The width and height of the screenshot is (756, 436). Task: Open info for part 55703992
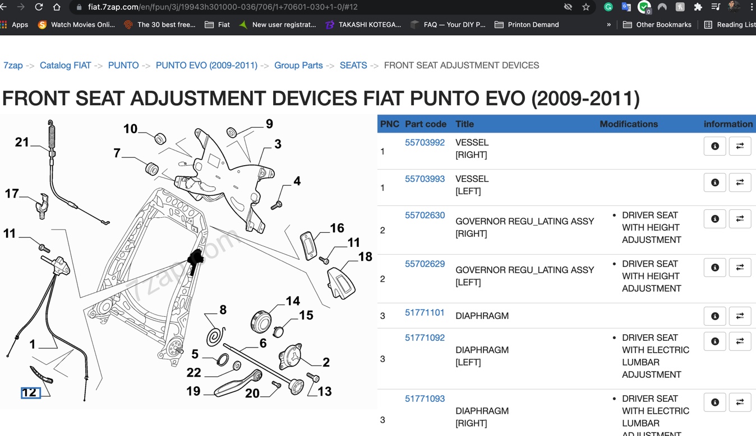(x=714, y=146)
